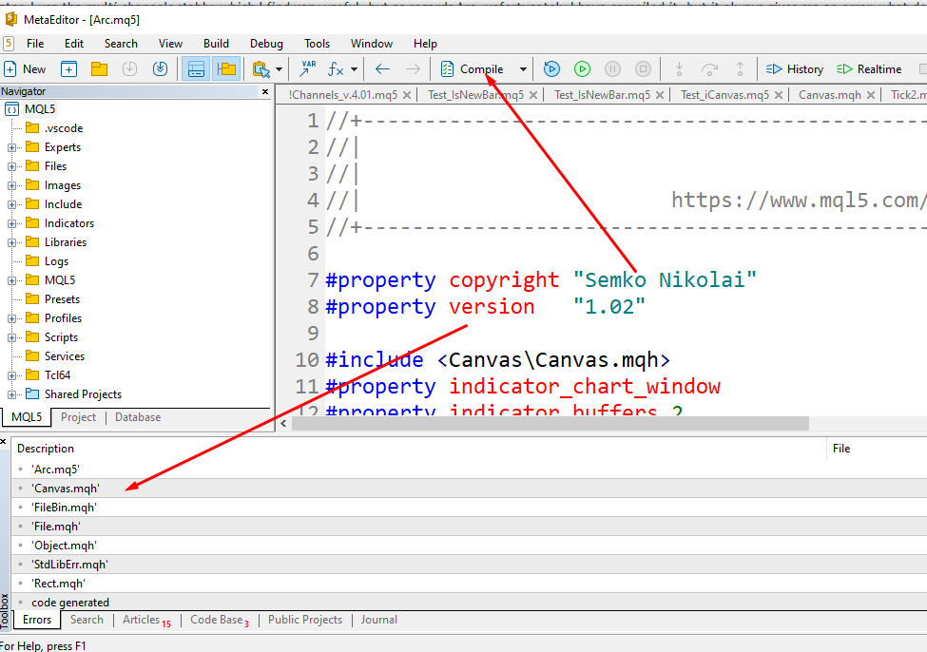Click the Pause debugging icon
This screenshot has height=652, width=927.
click(x=612, y=68)
